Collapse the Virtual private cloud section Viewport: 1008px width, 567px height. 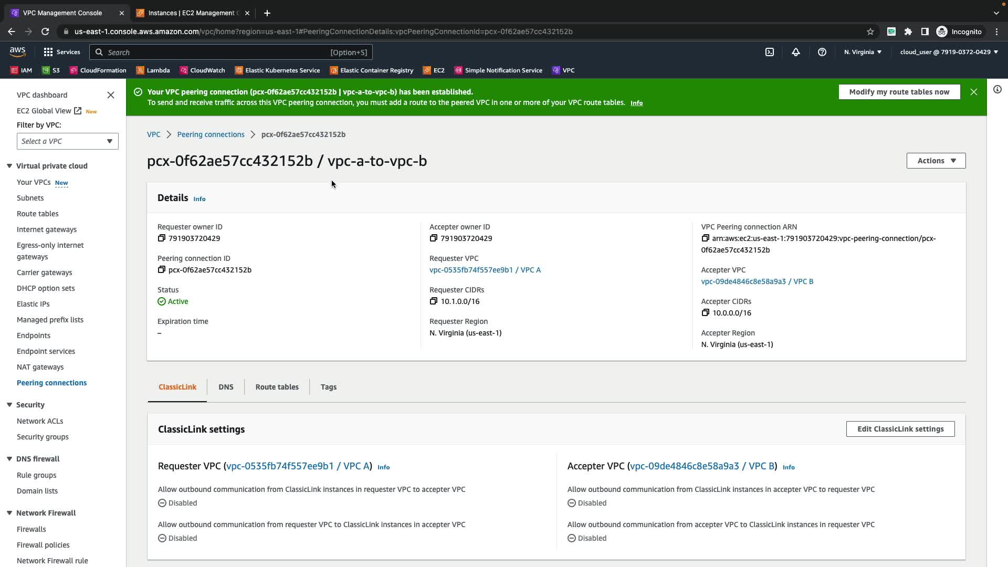pyautogui.click(x=9, y=166)
